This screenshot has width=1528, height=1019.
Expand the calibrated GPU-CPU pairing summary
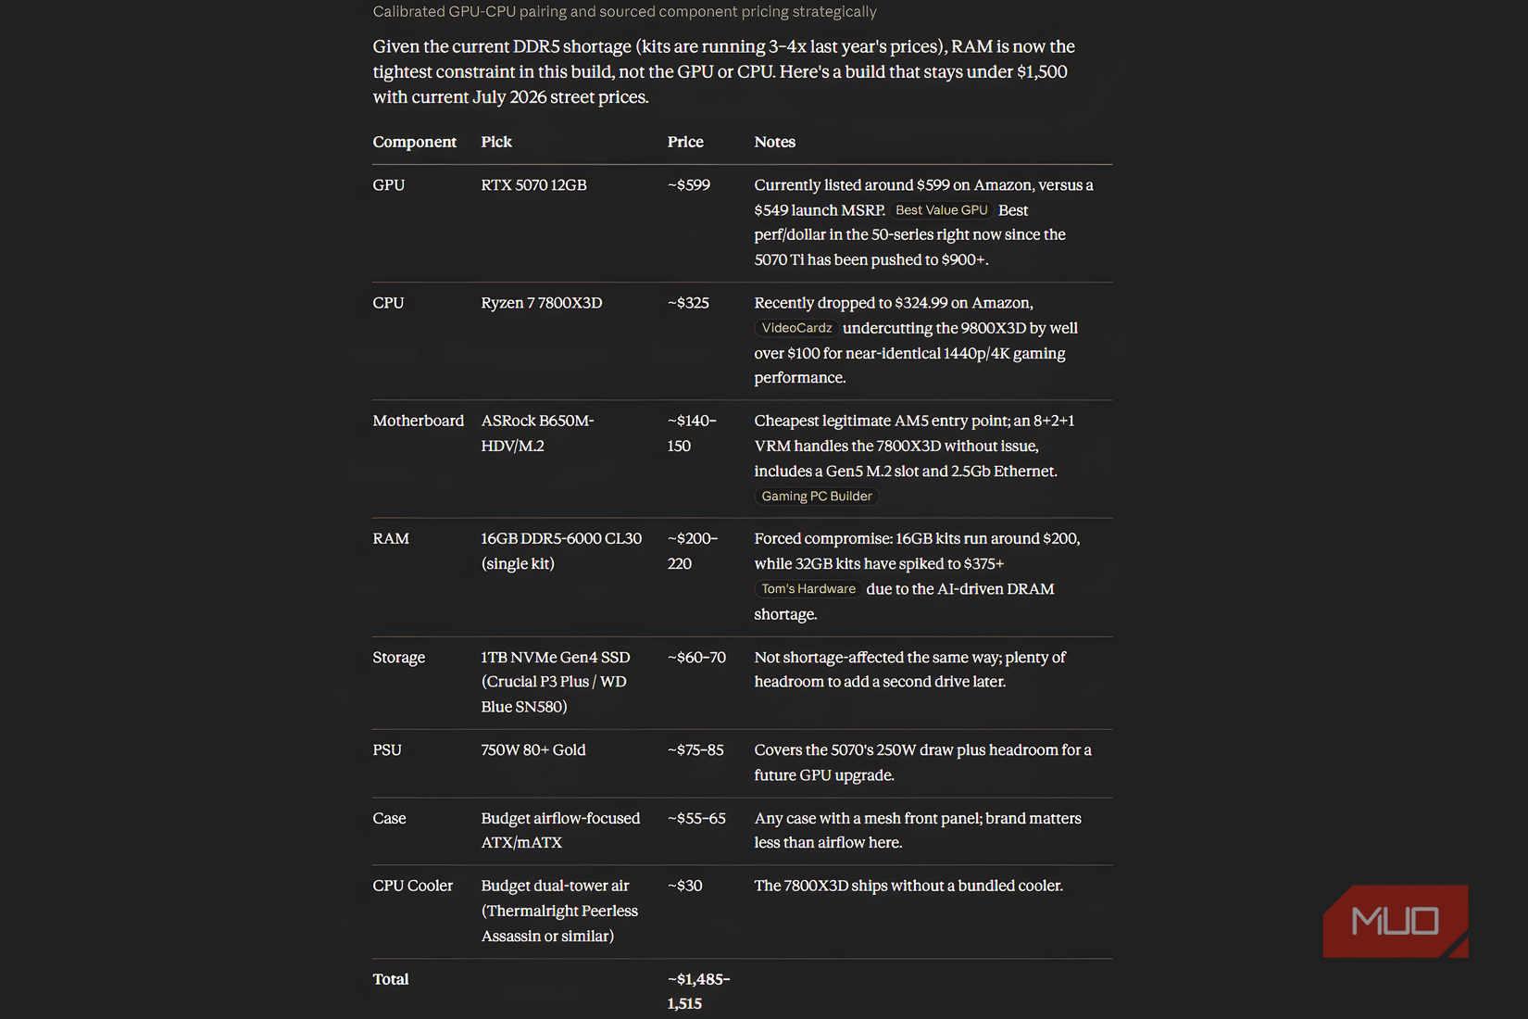click(624, 11)
